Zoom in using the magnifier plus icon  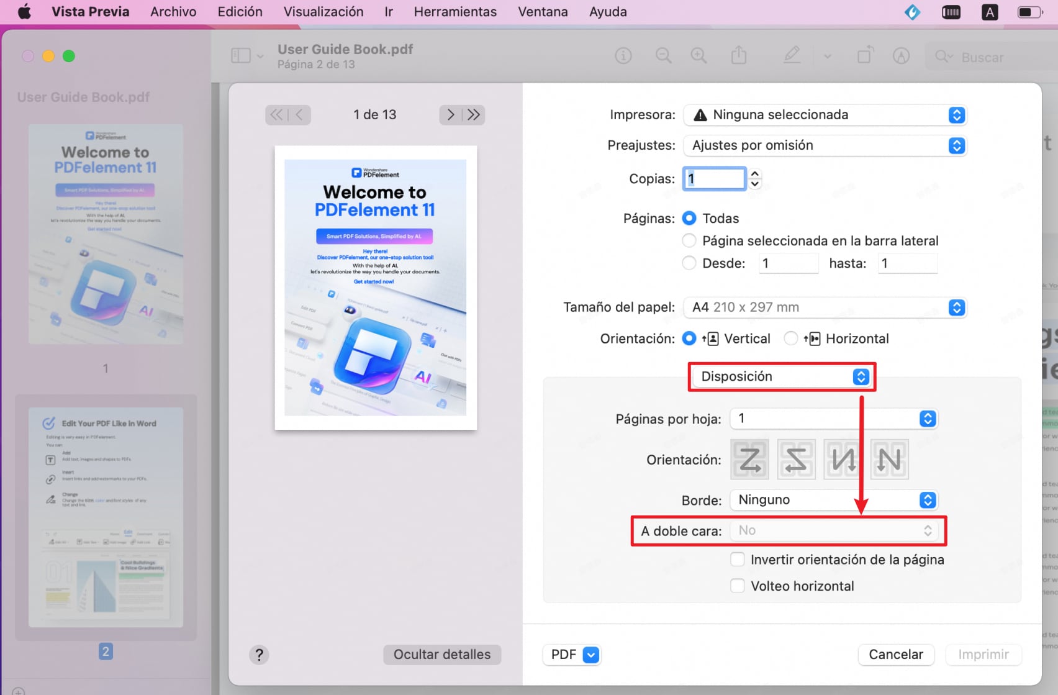click(699, 56)
